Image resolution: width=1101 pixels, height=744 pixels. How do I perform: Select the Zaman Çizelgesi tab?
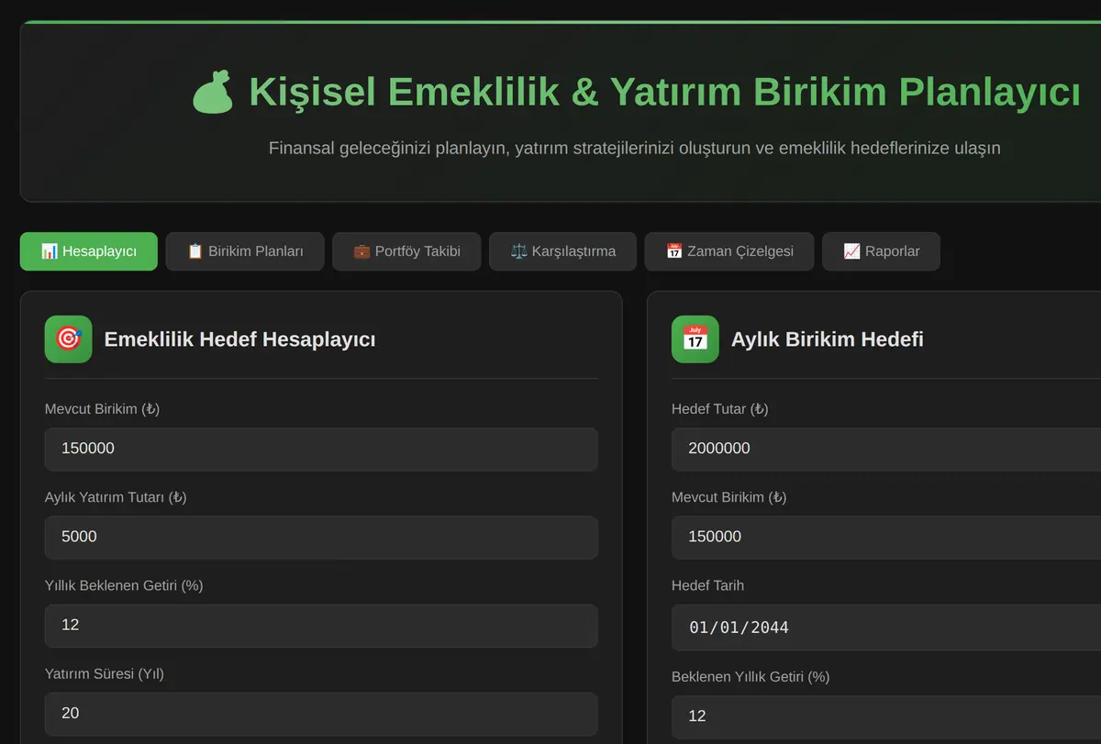click(x=729, y=251)
